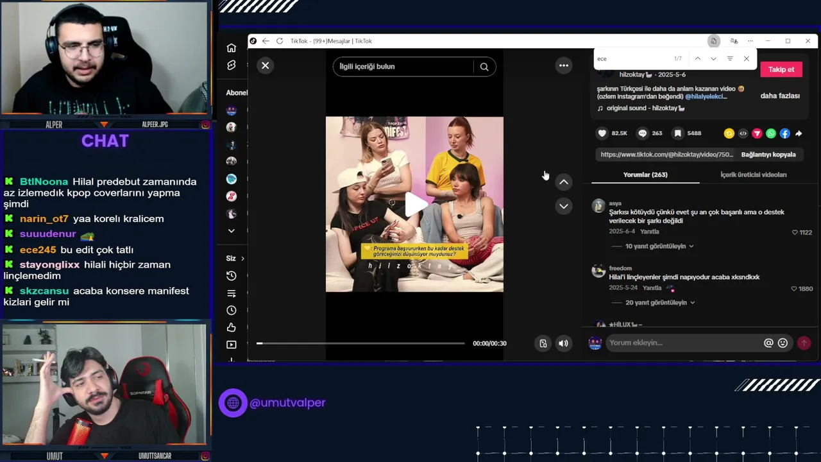Switch to İçerik üreticisi videoları tab
The height and width of the screenshot is (462, 821).
753,175
